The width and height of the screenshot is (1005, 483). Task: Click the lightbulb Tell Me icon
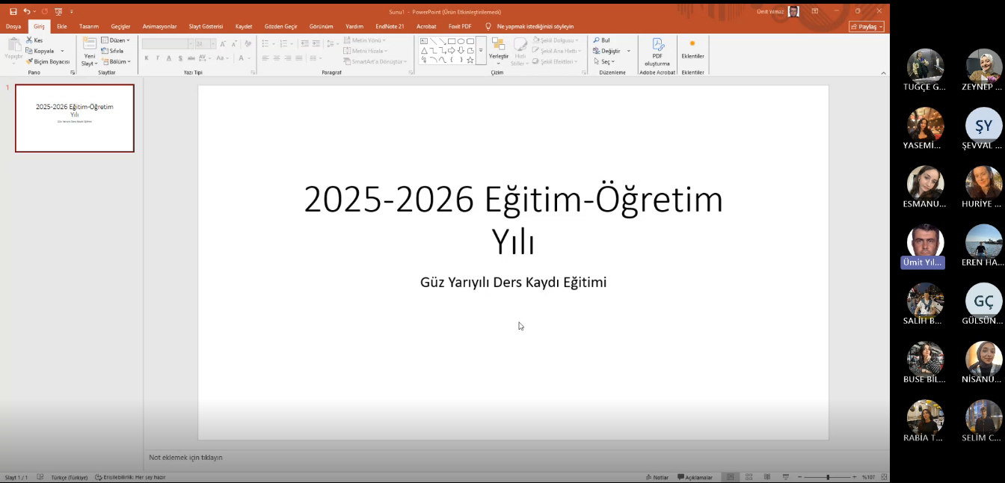[488, 26]
